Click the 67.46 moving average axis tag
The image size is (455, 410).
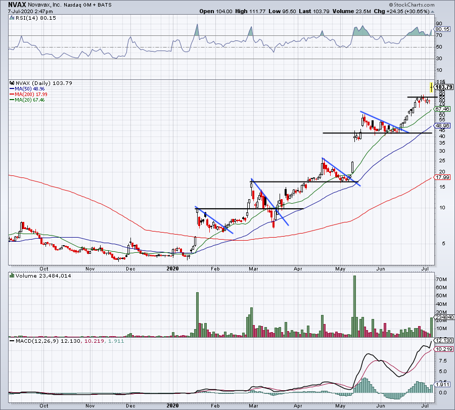[x=442, y=109]
